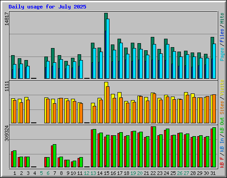Click day 24 on the date axis
227x178 pixels.
tap(166, 173)
